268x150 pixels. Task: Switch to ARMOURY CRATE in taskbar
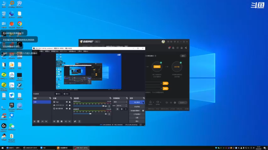pyautogui.click(x=30, y=148)
